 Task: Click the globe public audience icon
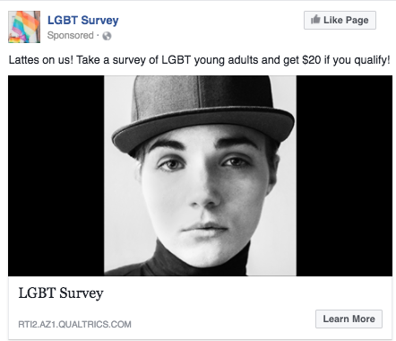click(x=107, y=36)
